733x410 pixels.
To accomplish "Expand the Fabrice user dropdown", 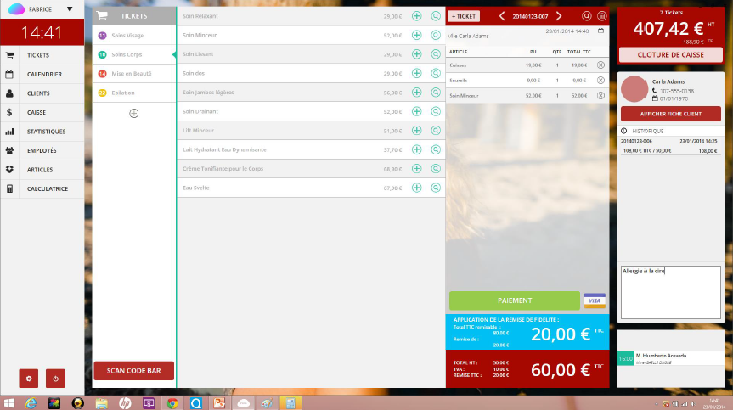I will (x=69, y=10).
